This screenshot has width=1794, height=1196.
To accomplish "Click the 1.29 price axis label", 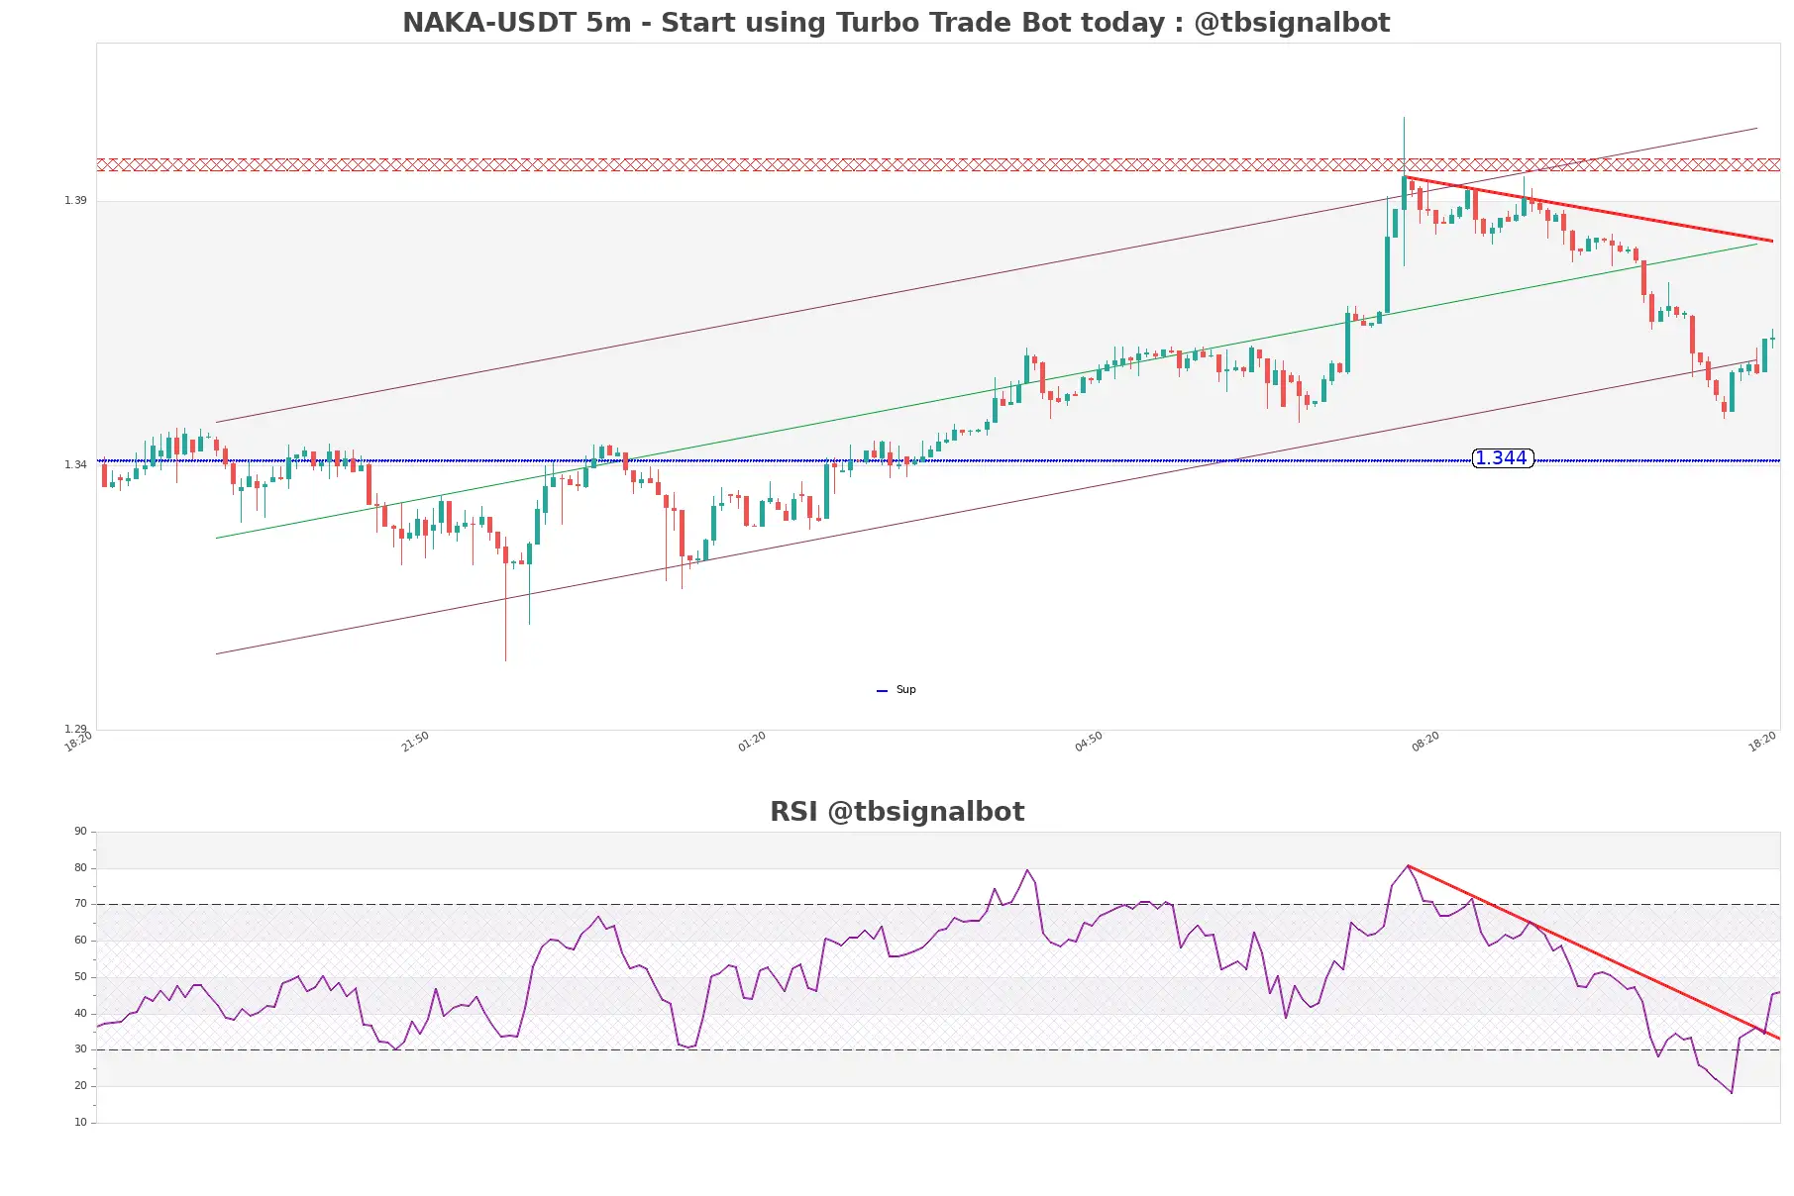I will [75, 729].
